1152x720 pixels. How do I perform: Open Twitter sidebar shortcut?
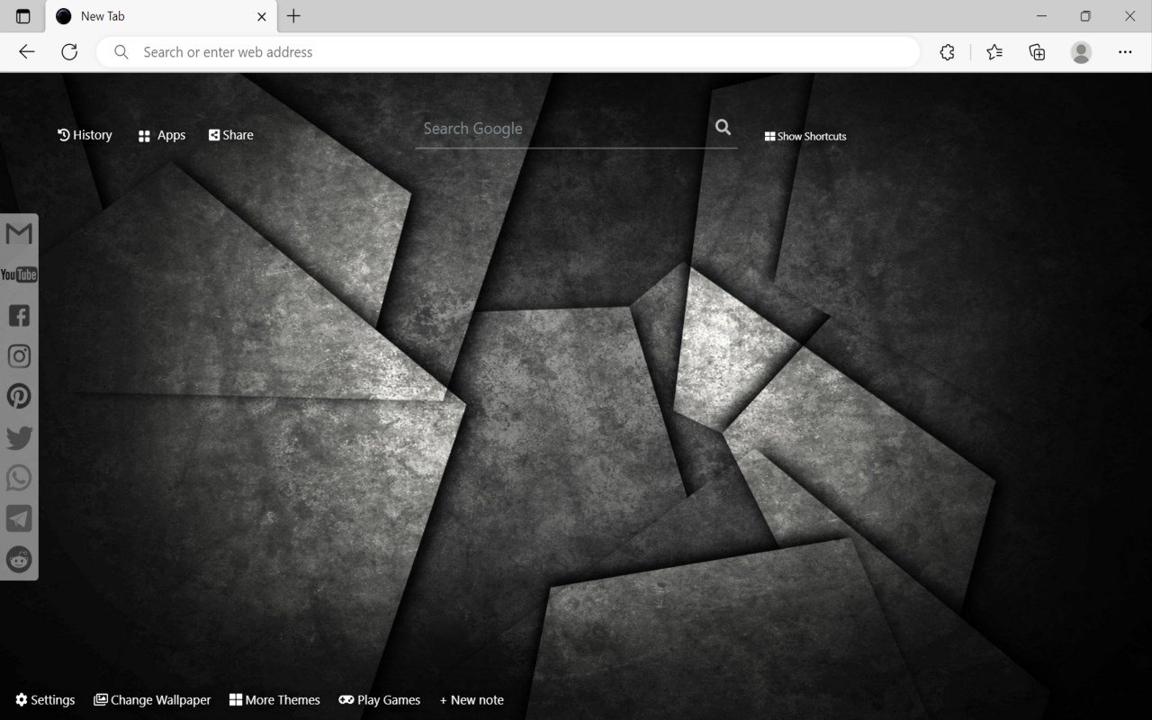[x=19, y=437]
